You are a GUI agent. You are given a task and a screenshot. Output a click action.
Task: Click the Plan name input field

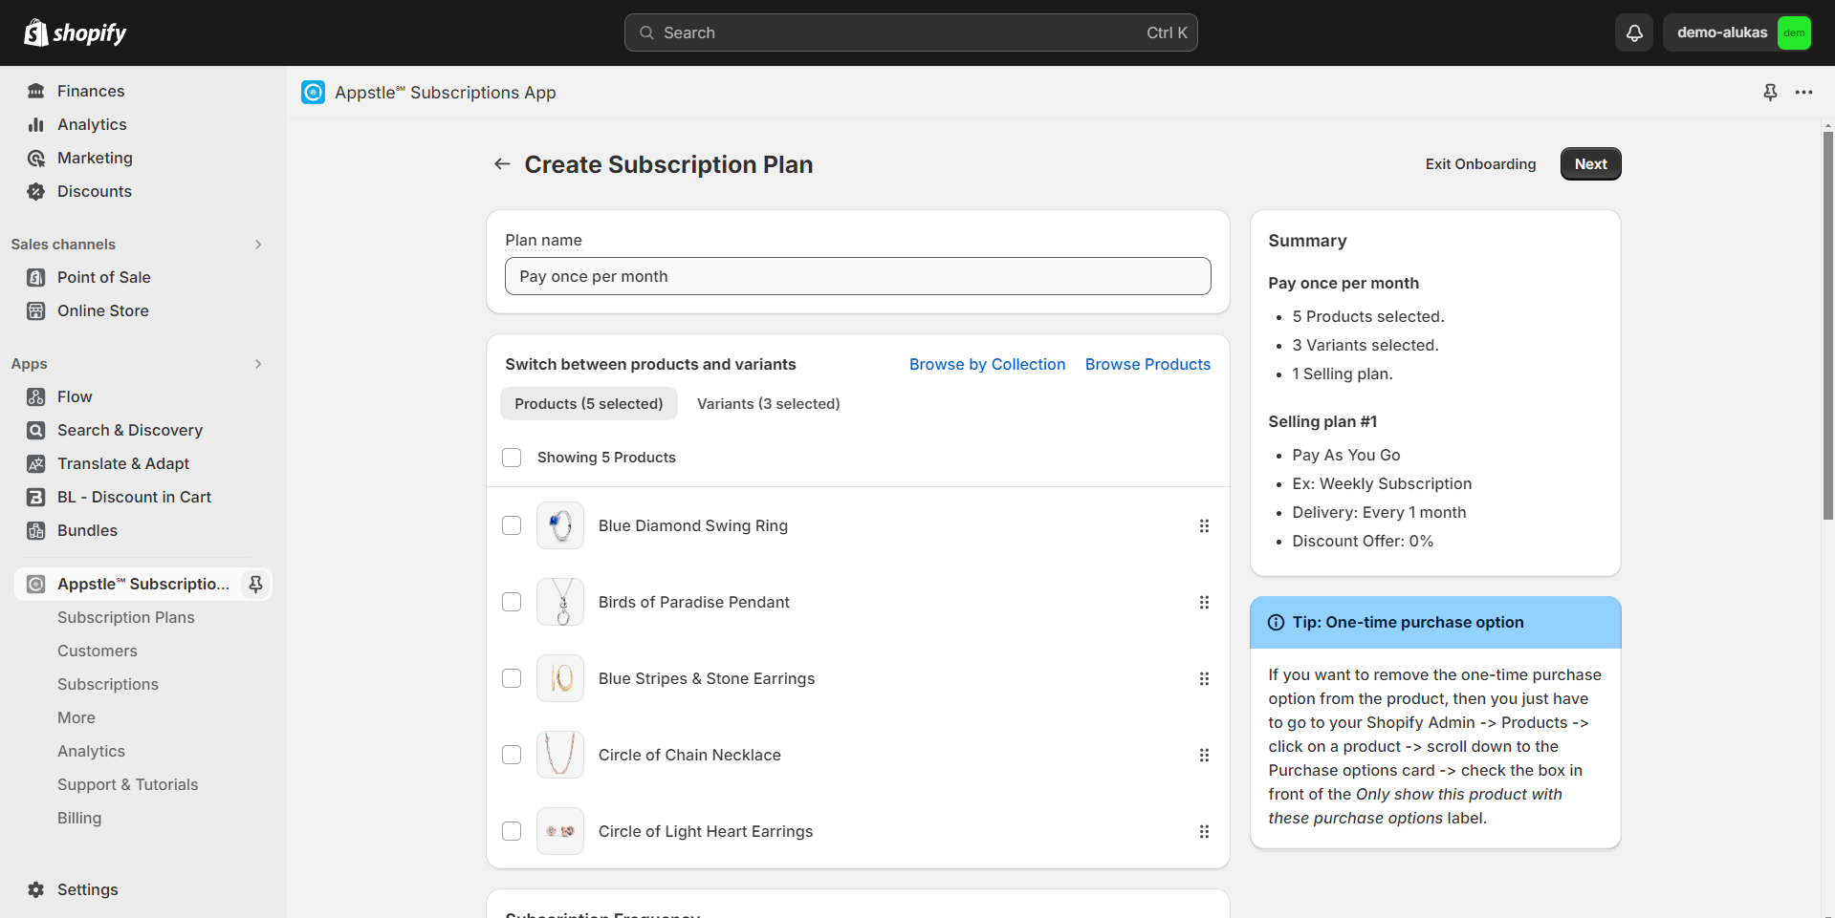tap(857, 276)
